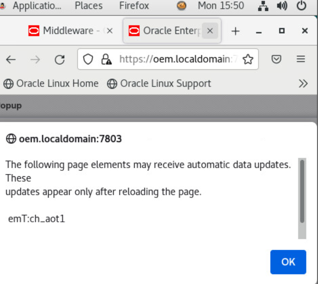Screen dimensions: 318x284
Task: Show site security info via padlock icon
Action: tap(106, 59)
